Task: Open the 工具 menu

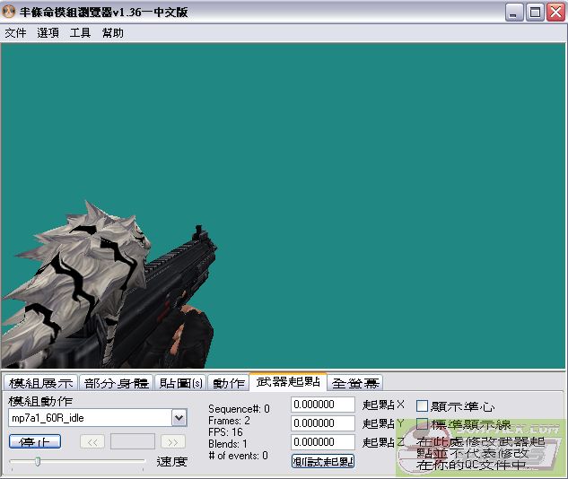Action: (x=81, y=33)
